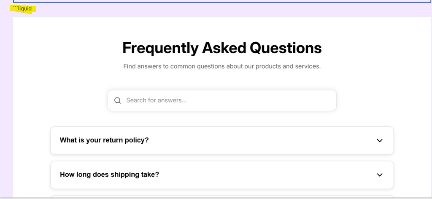432x199 pixels.
Task: Open "How long does shipping take?" question
Action: (x=109, y=174)
